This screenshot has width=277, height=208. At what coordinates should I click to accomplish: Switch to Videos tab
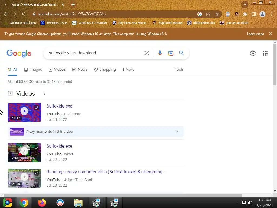57,70
